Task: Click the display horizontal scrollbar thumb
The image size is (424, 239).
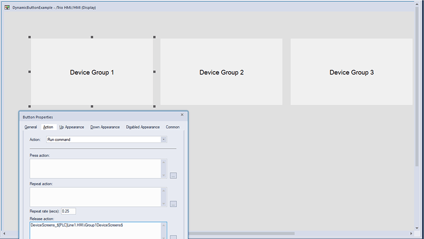Action: (x=241, y=233)
